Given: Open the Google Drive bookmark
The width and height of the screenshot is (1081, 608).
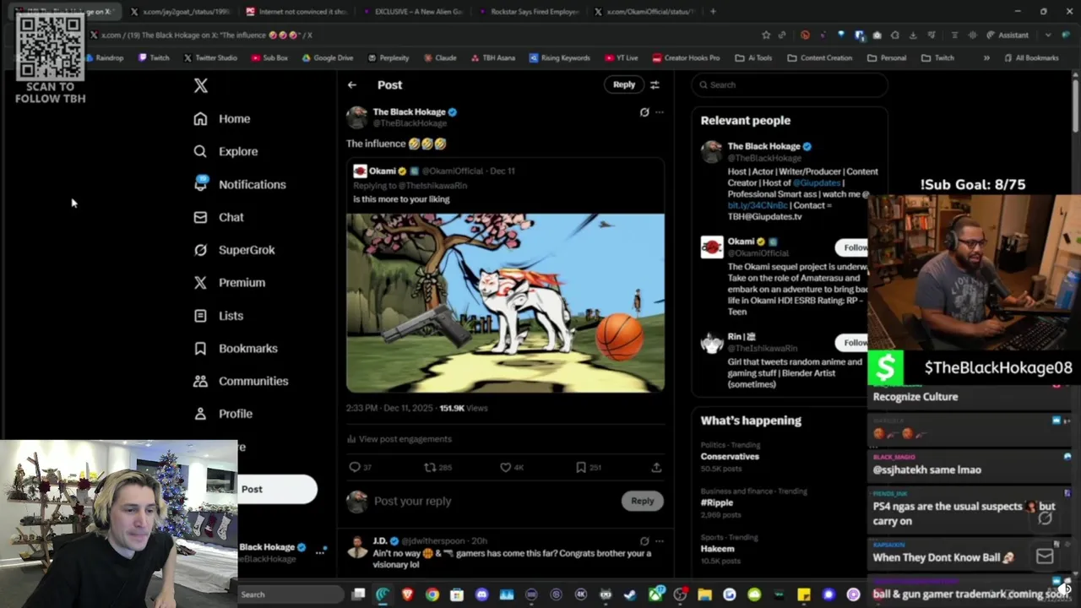Looking at the screenshot, I should [327, 58].
